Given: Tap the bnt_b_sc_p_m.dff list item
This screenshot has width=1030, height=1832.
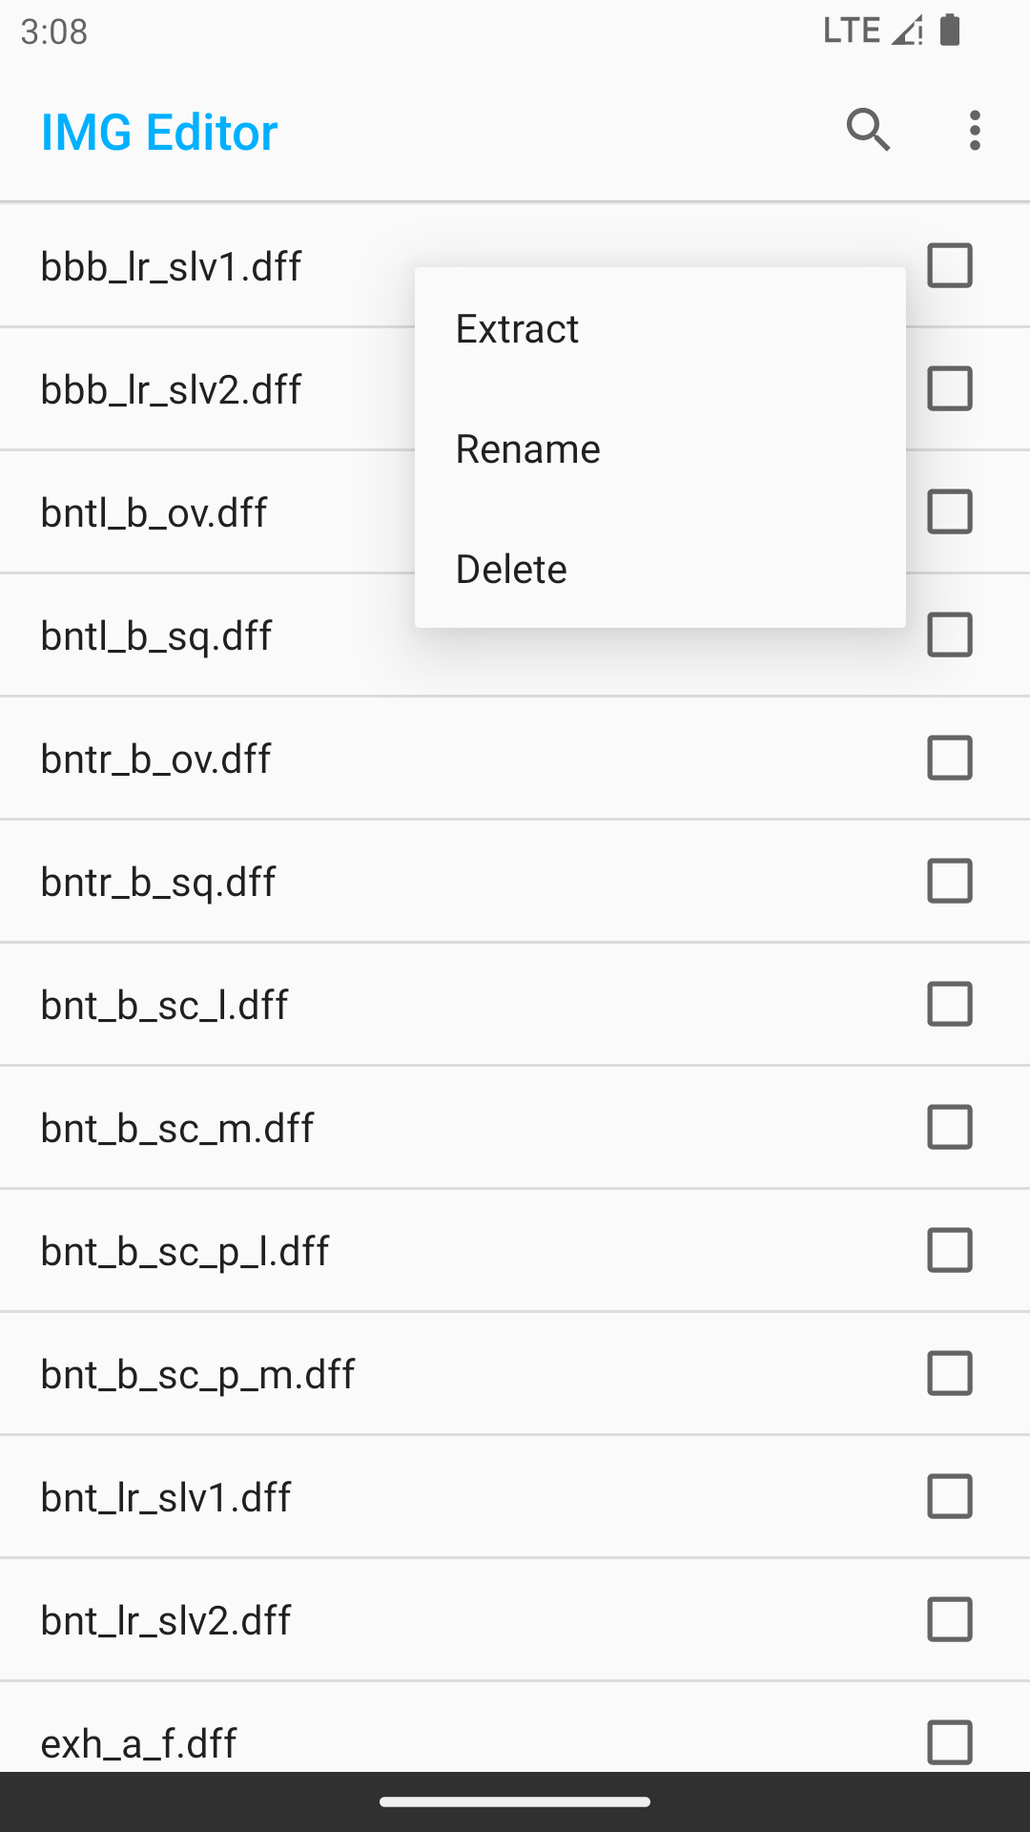Looking at the screenshot, I should pos(515,1373).
